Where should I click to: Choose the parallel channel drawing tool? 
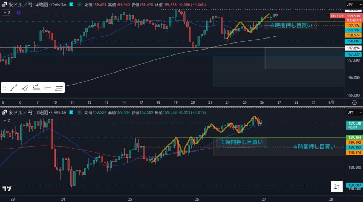tap(25, 87)
